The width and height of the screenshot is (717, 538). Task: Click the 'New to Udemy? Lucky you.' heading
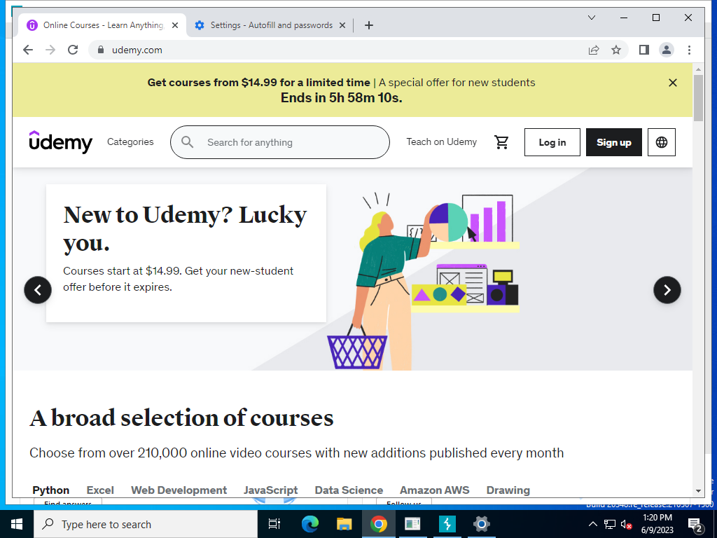pos(185,228)
